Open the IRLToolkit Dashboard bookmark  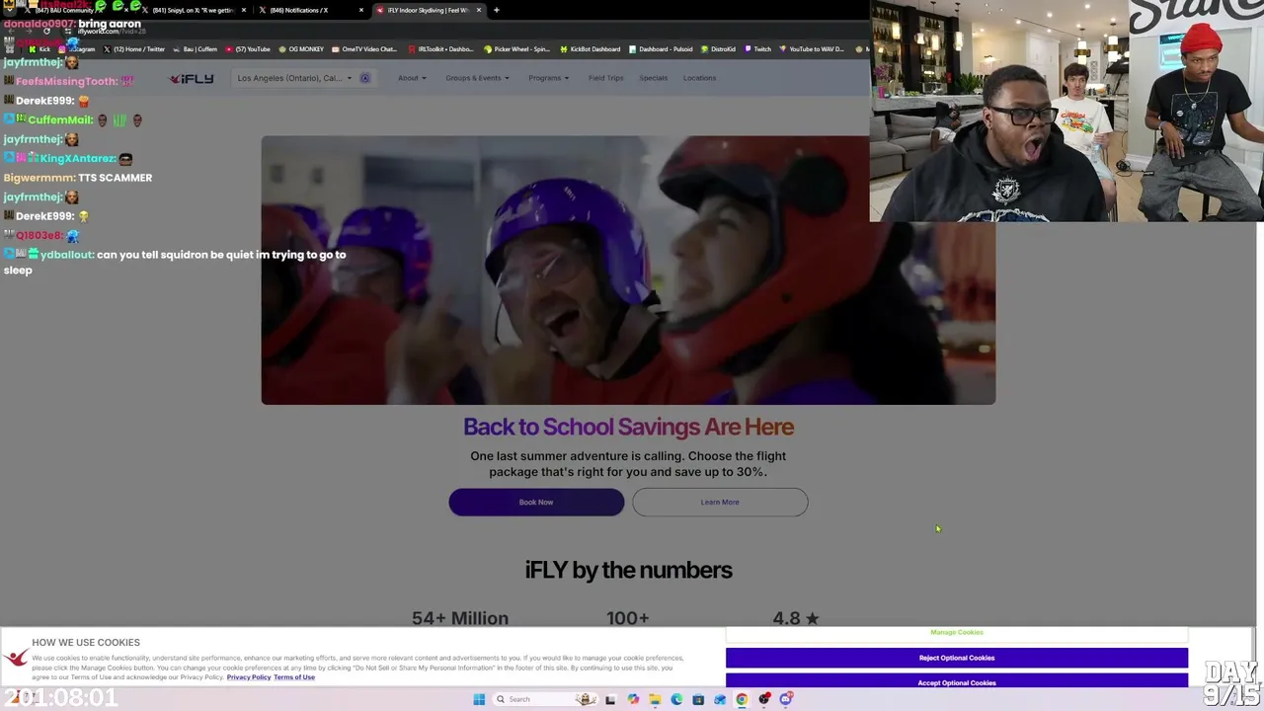(441, 49)
